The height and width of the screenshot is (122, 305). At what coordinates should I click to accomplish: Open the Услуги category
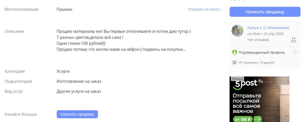coord(63,71)
